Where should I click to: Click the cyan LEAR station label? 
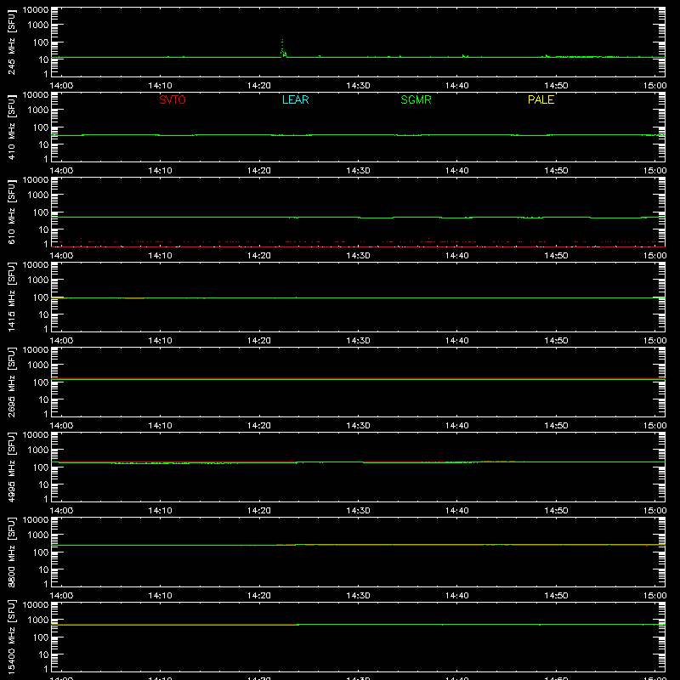(295, 99)
